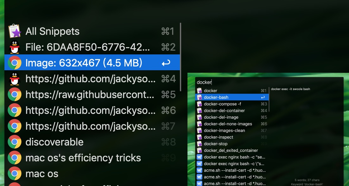349x186 pixels.
Task: Click the W icon beside docker exec nginx bash -c "se...
Action: coord(200,157)
